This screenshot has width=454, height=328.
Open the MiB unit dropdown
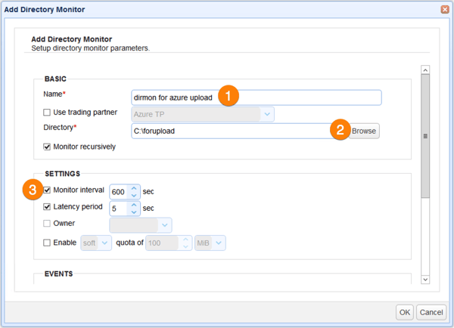(219, 243)
